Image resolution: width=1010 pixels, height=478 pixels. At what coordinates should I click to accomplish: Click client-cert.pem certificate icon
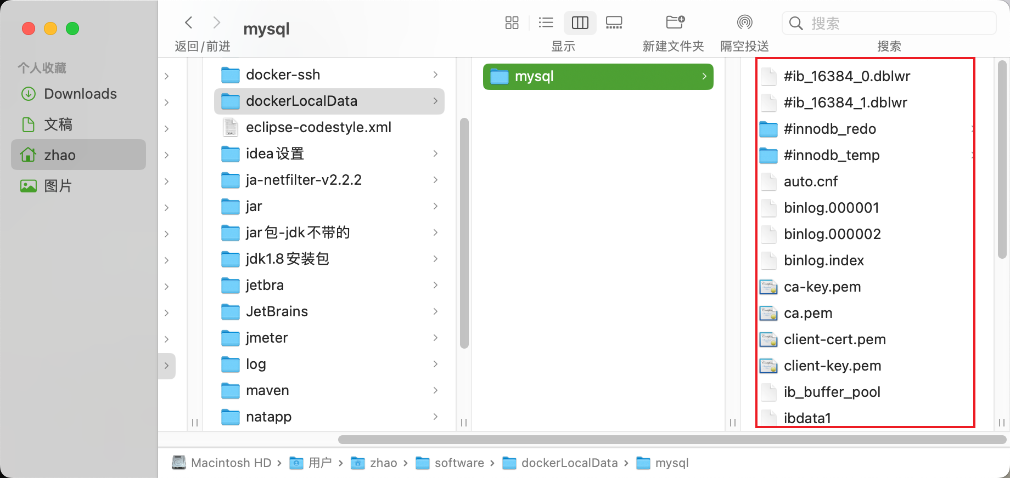click(768, 339)
